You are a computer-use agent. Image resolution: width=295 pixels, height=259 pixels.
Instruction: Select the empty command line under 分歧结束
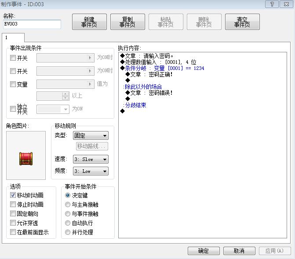(x=123, y=111)
